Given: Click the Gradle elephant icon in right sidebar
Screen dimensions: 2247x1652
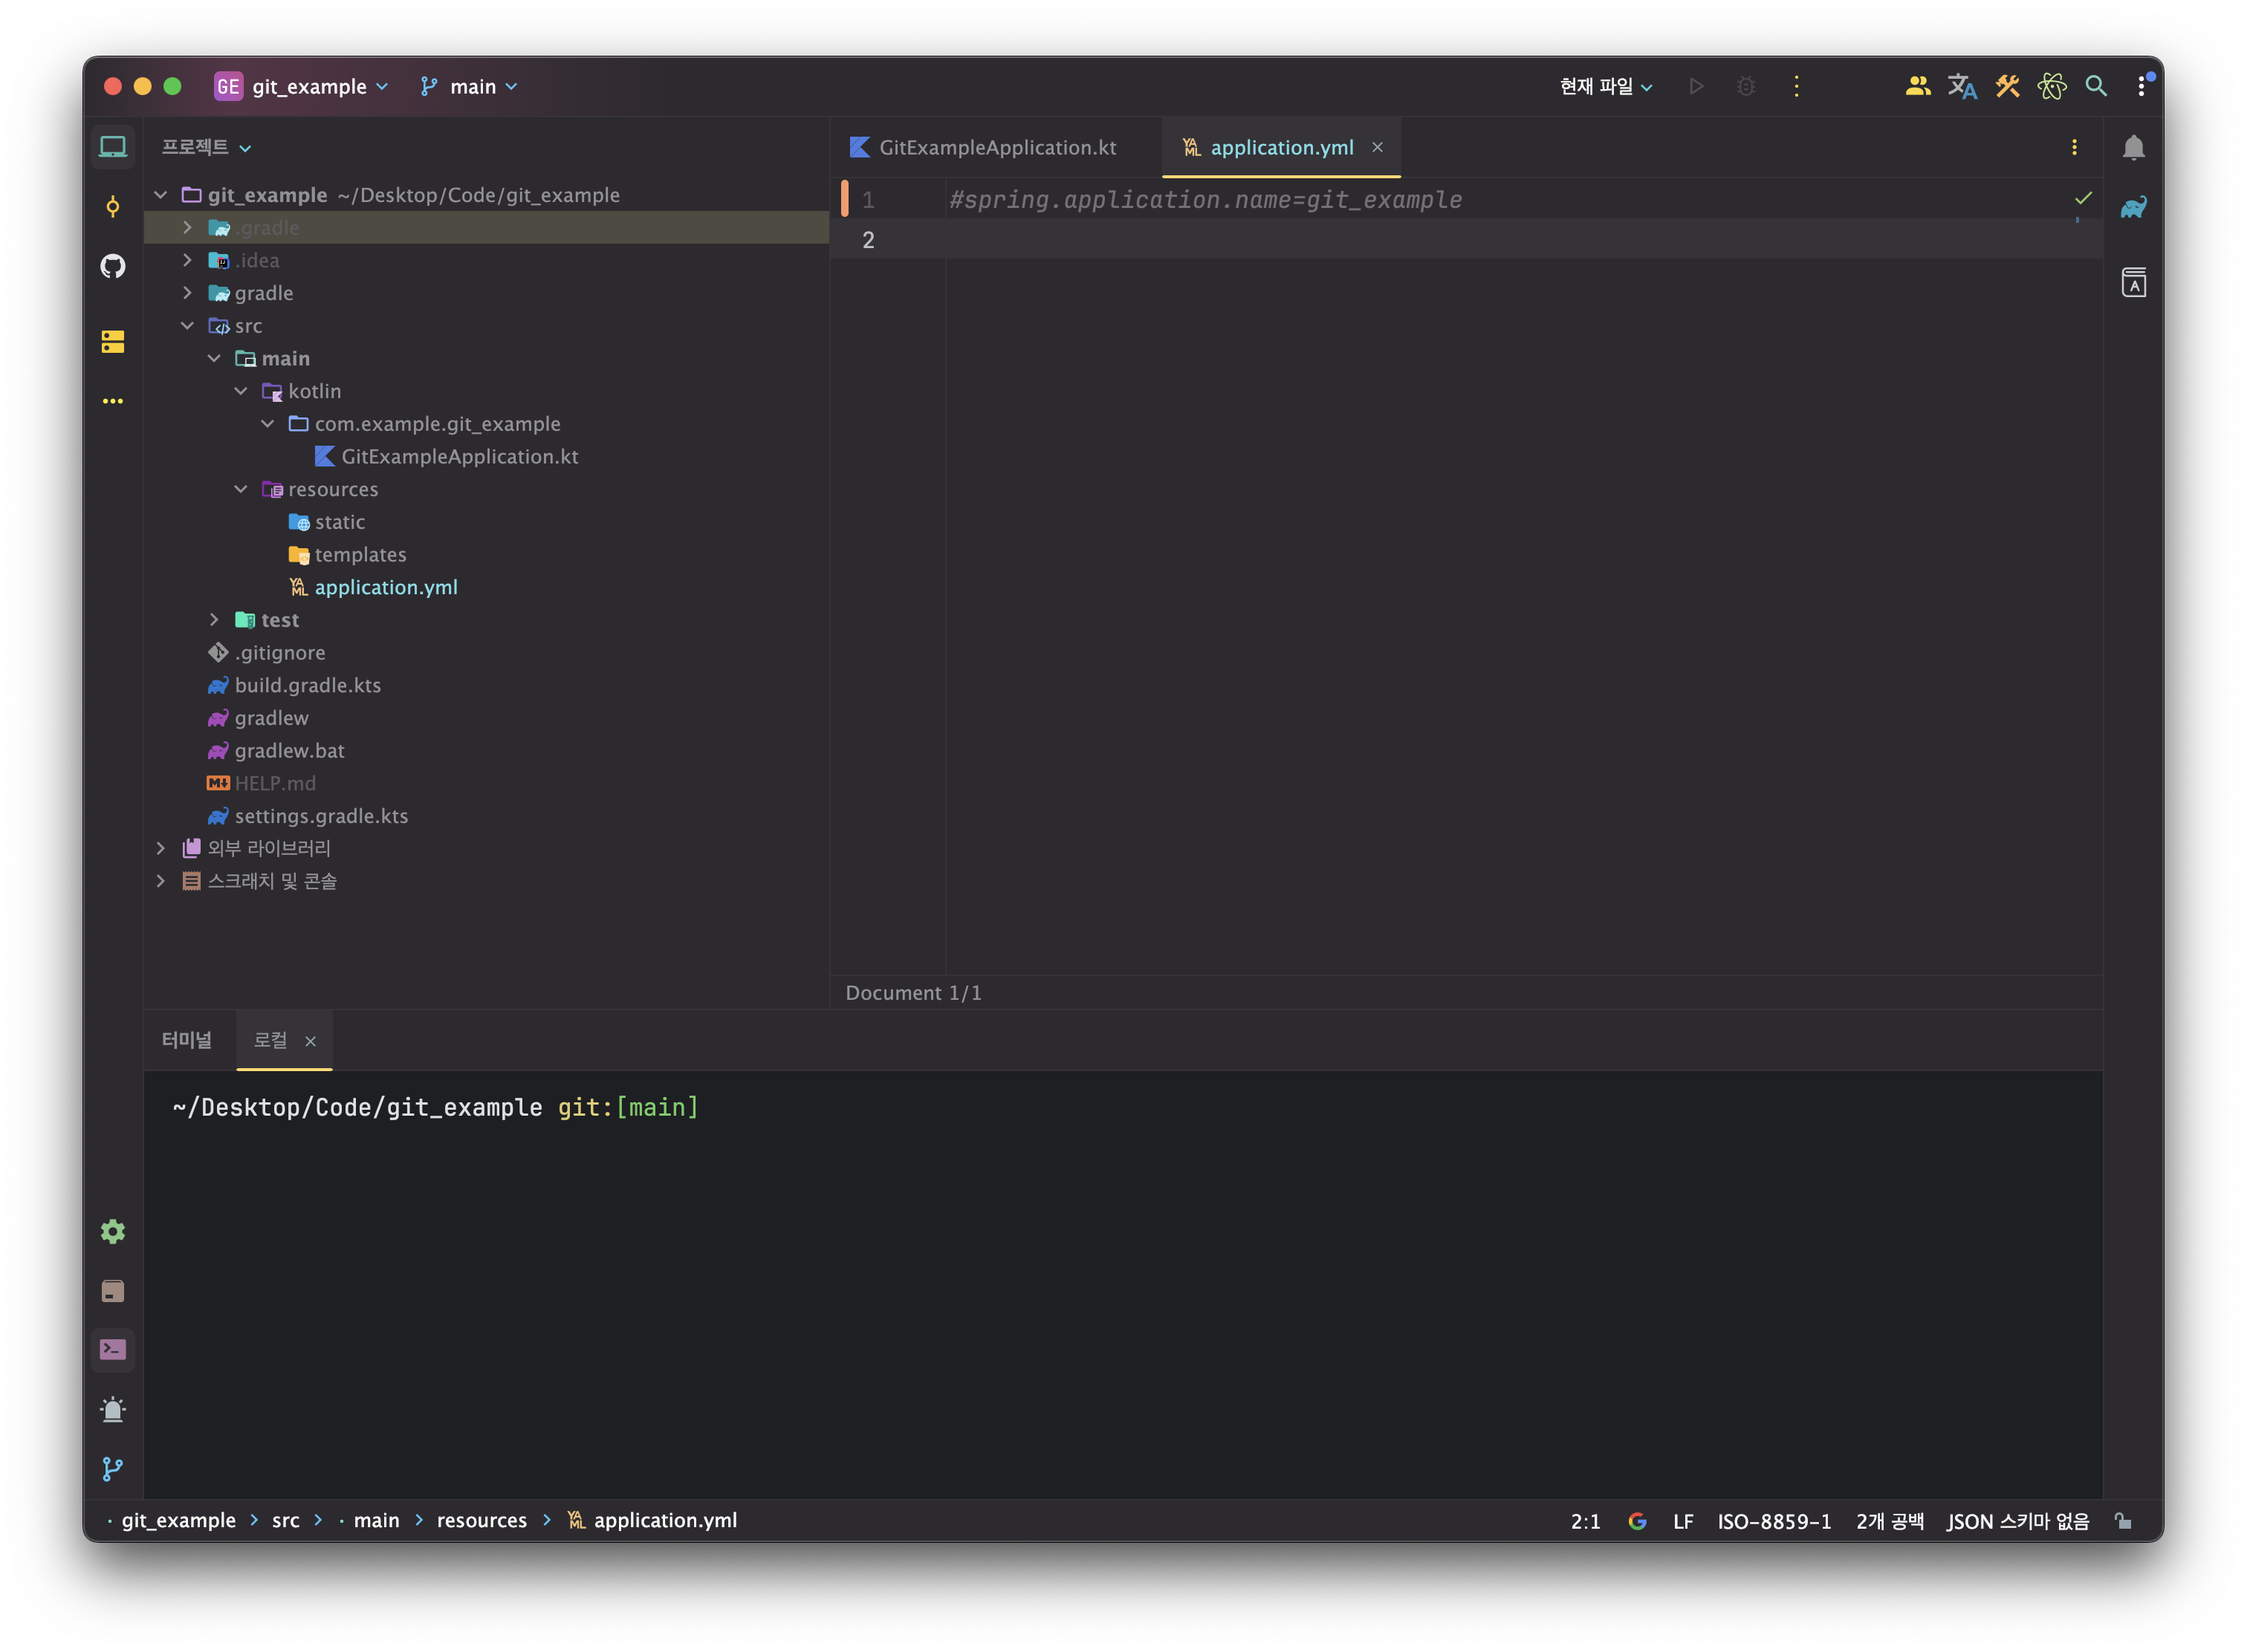Looking at the screenshot, I should 2133,208.
